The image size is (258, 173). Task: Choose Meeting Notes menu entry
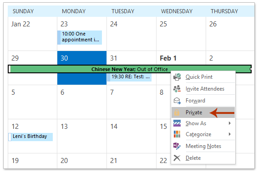coord(203,146)
